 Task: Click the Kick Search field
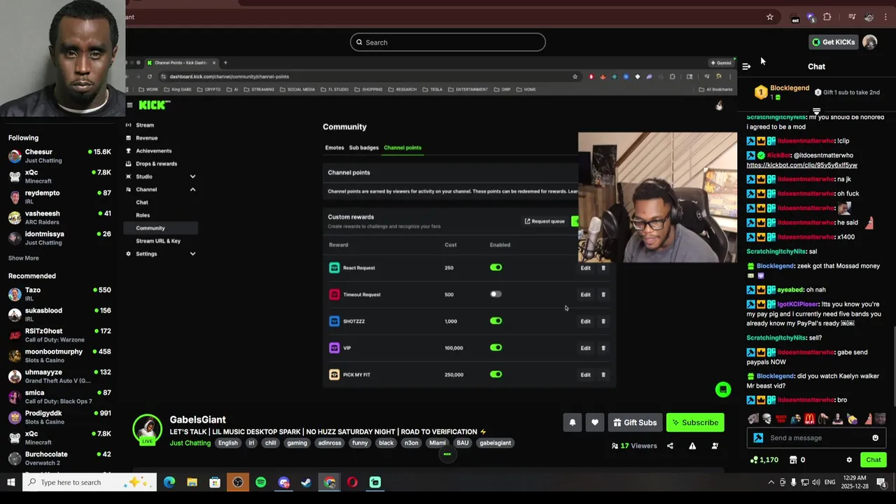447,42
